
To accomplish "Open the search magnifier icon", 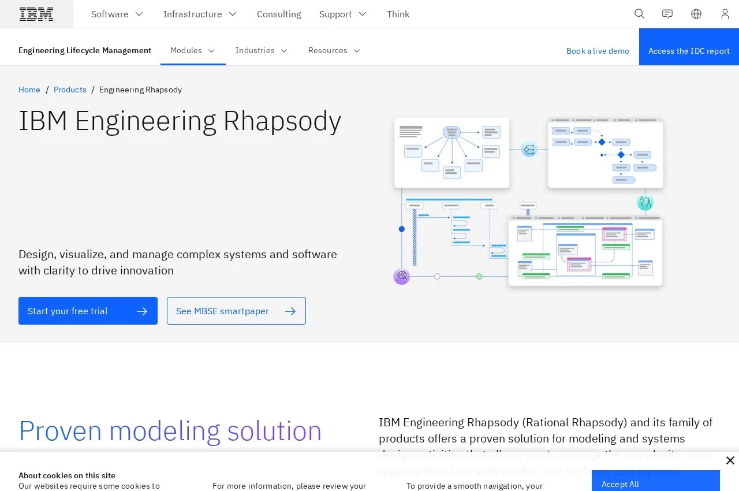I will [x=639, y=14].
